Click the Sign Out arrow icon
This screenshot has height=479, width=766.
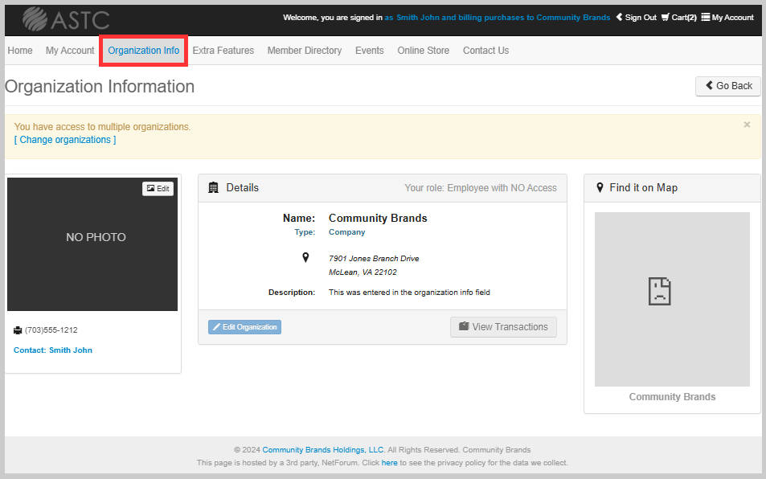point(620,17)
